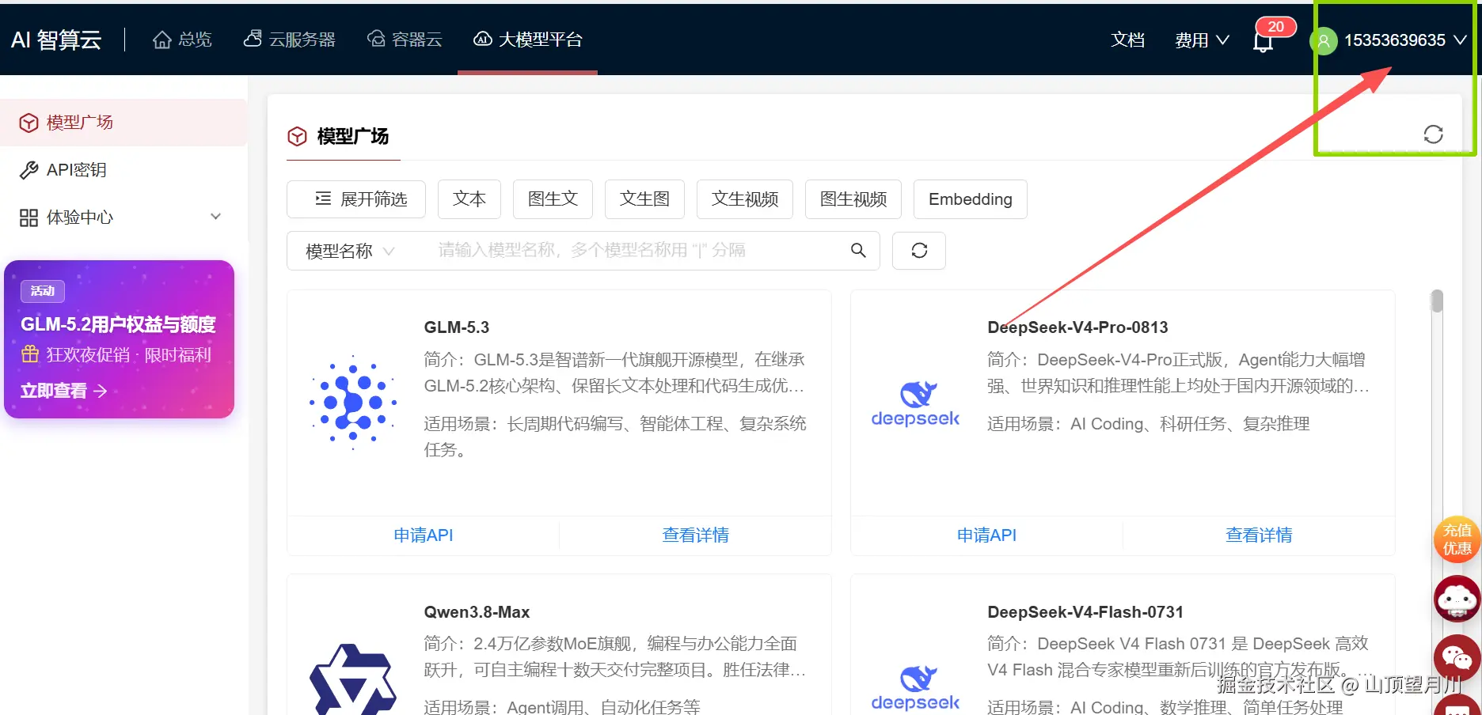Click 申请API for DeepSeek-V4-Pro-0813

point(987,535)
